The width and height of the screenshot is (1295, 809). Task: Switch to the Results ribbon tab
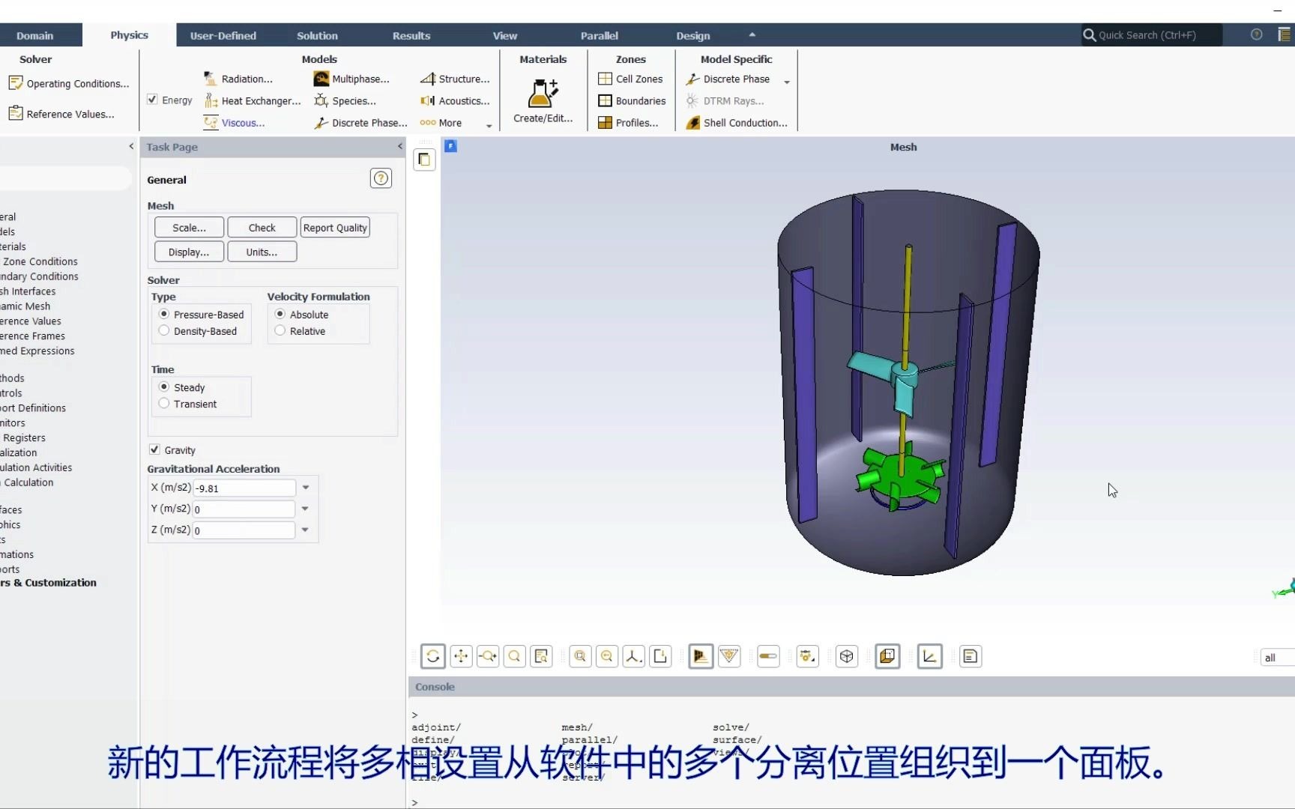pos(411,35)
